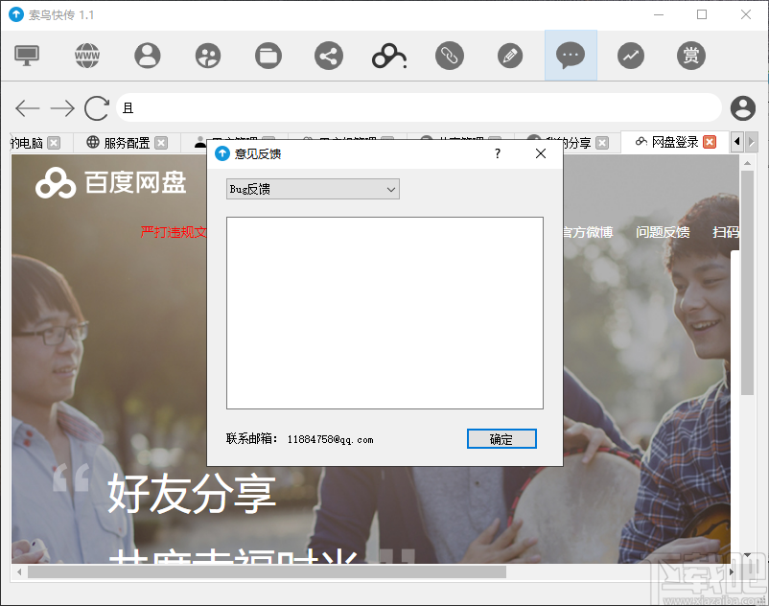This screenshot has width=769, height=606.
Task: Reload the page with the refresh icon
Action: (x=97, y=107)
